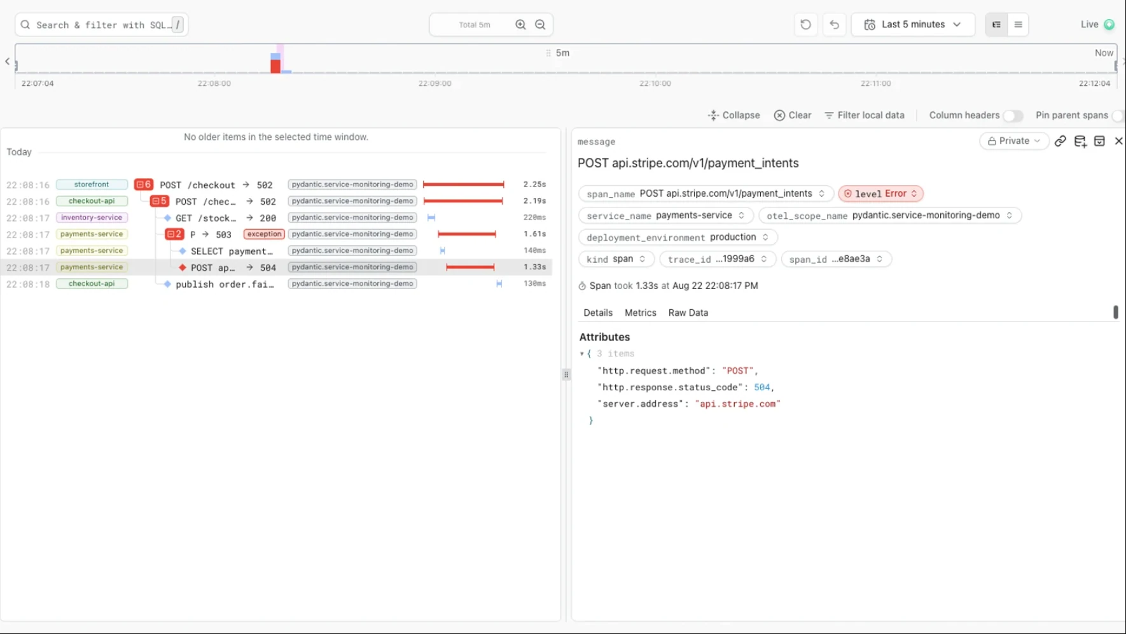The height and width of the screenshot is (634, 1126).
Task: Open span_name filter chip dropdown
Action: (x=705, y=194)
